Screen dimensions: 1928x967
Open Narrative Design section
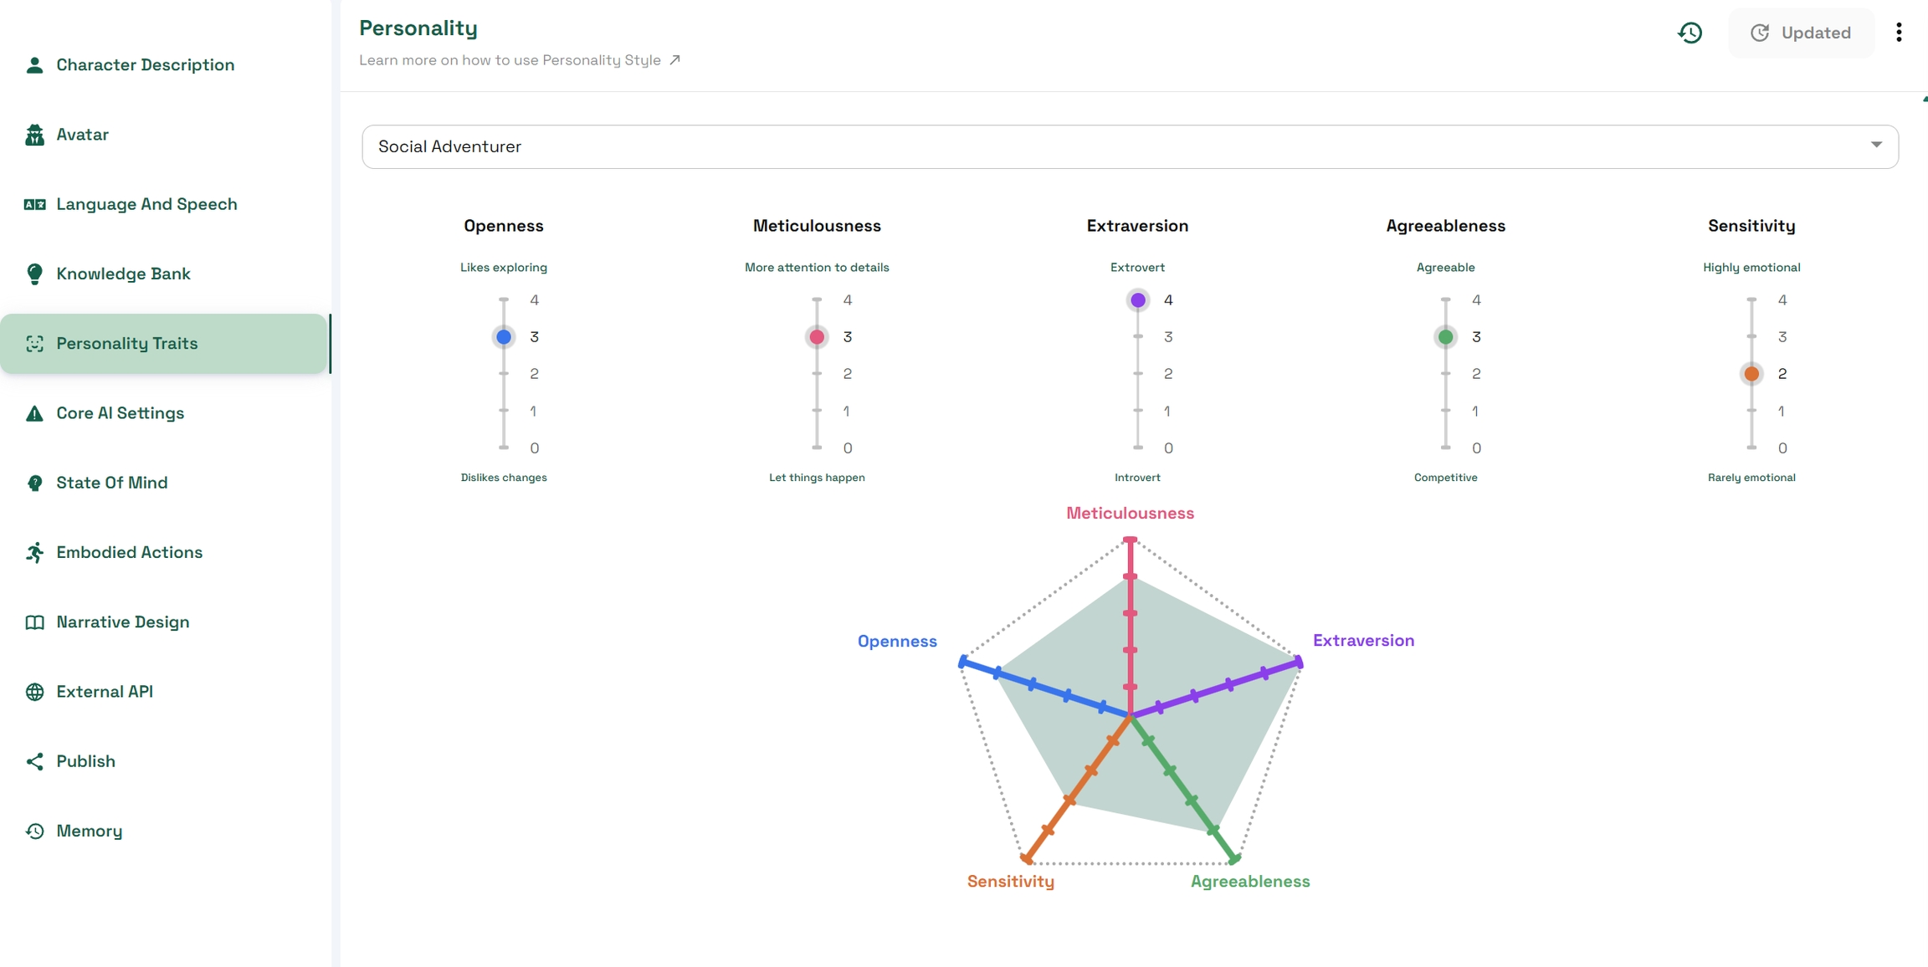click(x=122, y=622)
